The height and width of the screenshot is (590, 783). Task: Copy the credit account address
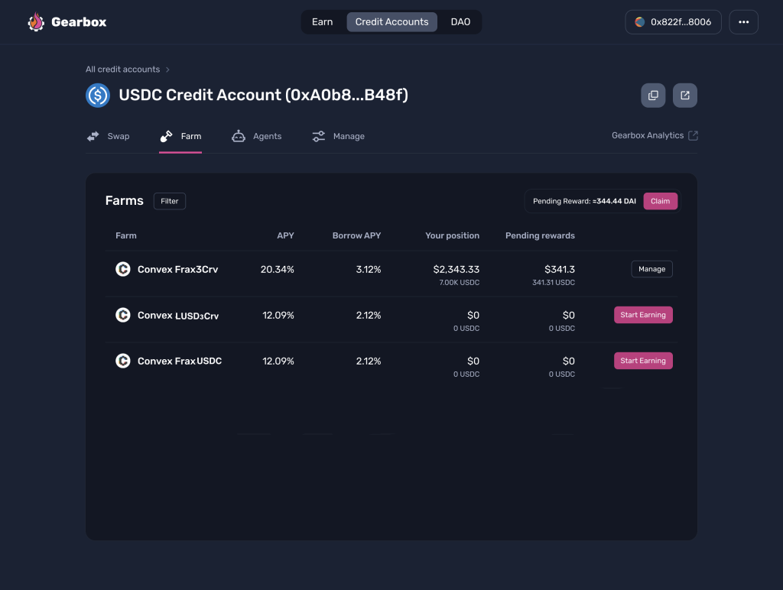pos(653,96)
